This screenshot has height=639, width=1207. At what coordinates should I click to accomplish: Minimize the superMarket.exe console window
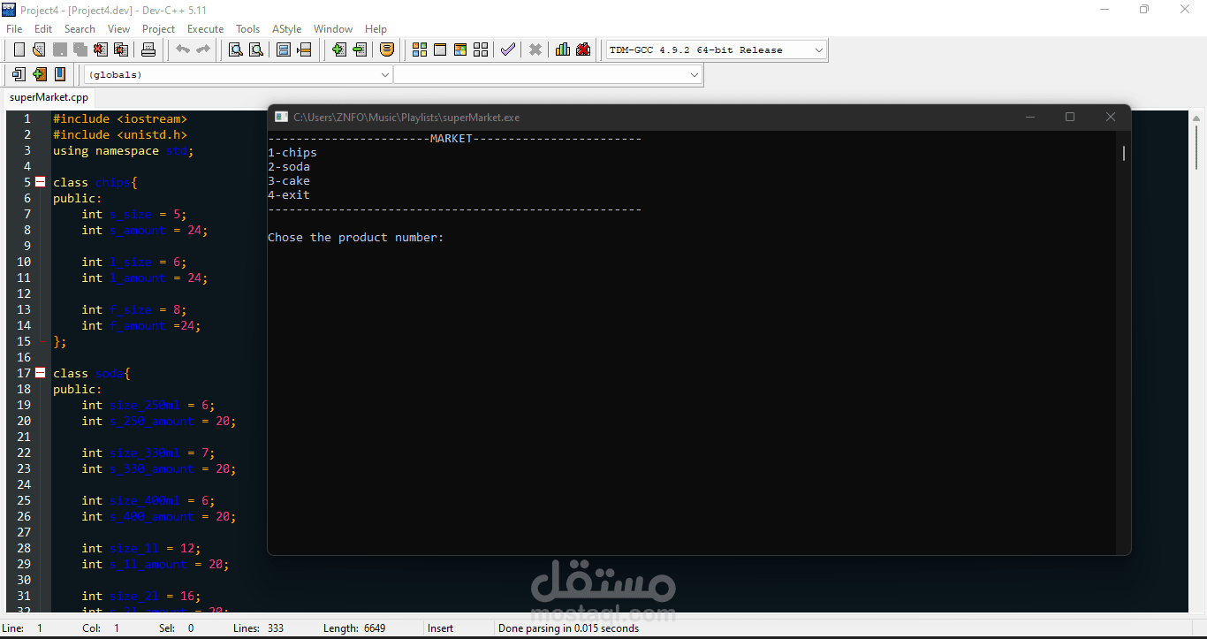1029,117
